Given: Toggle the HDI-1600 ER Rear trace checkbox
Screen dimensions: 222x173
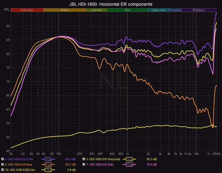Looking at the screenshot, I should coord(2,164).
